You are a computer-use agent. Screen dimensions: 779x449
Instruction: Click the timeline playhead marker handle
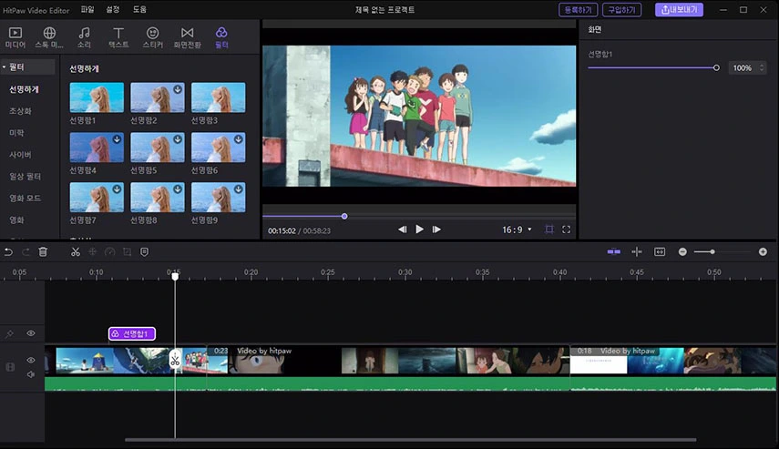(175, 276)
